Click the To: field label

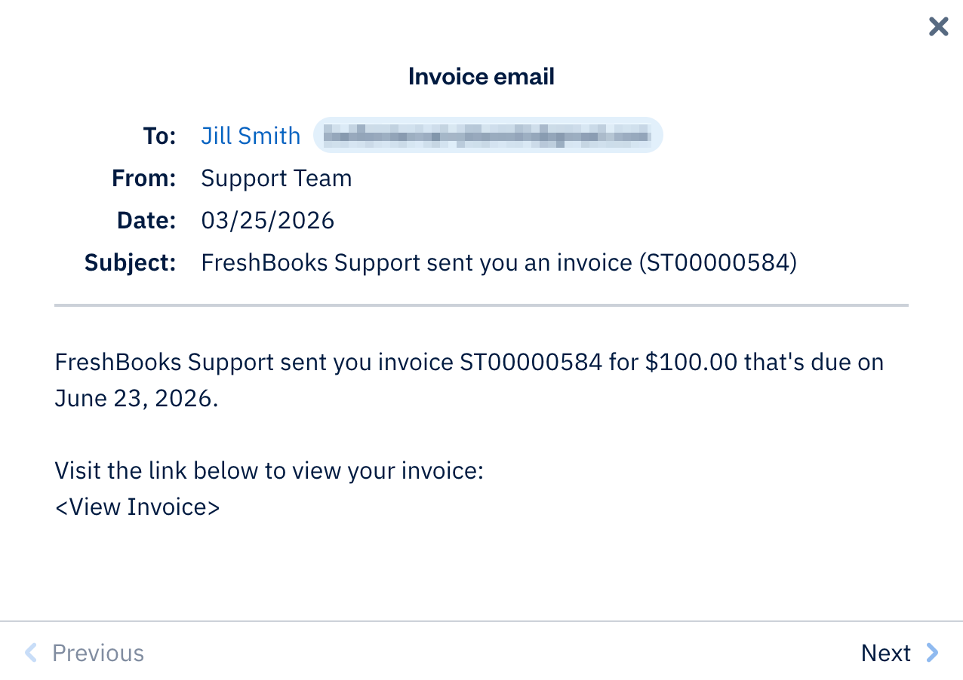pos(158,136)
